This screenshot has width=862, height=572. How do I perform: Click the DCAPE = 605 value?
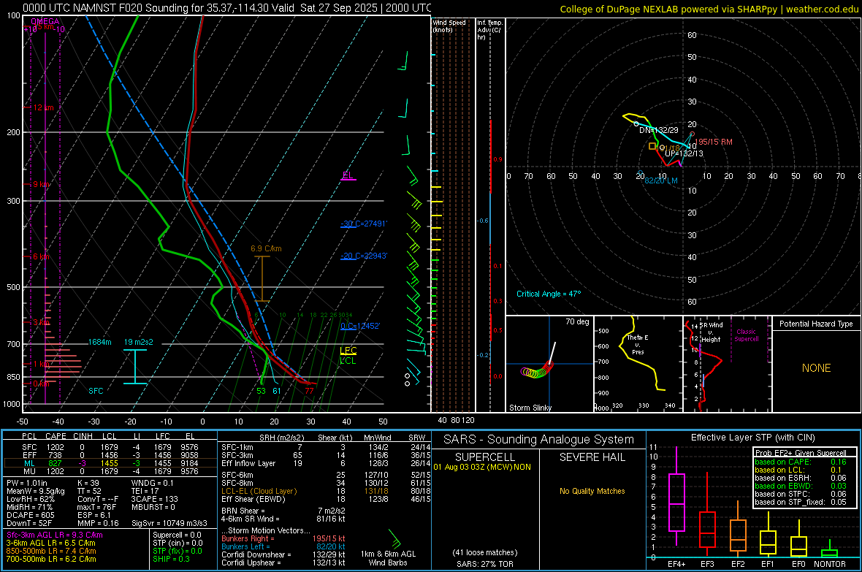[x=31, y=515]
